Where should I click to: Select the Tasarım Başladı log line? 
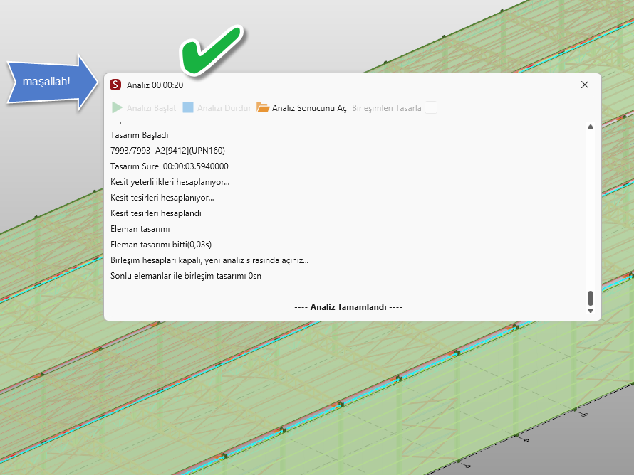[140, 134]
